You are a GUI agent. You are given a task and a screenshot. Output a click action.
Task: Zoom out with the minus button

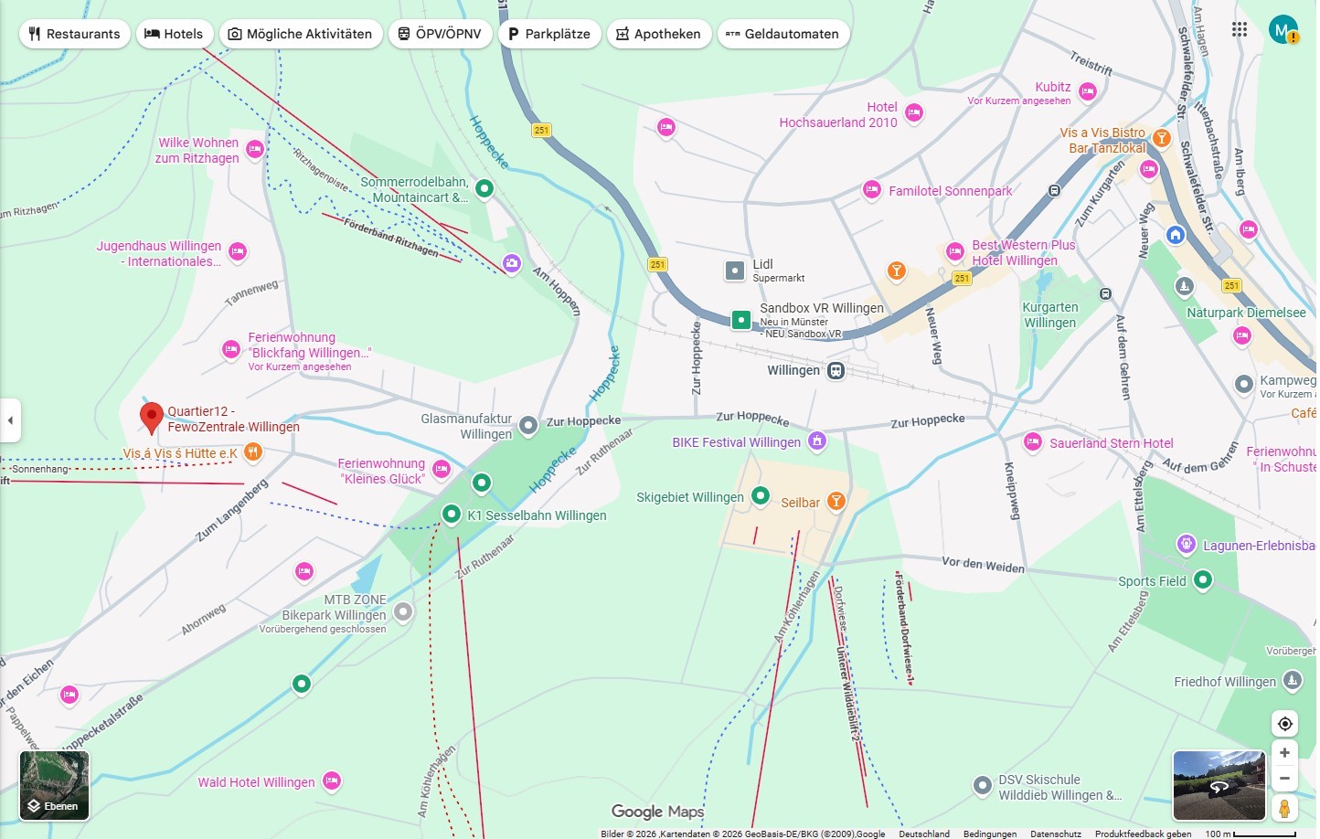click(1284, 779)
